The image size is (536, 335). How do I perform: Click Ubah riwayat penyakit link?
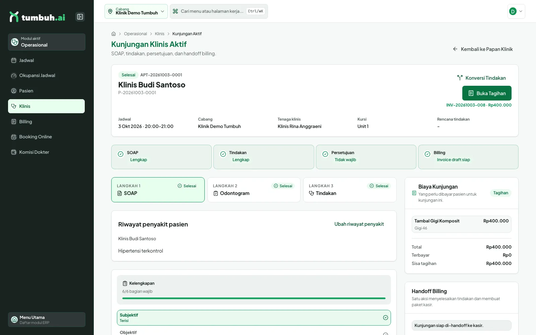click(359, 224)
